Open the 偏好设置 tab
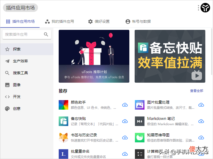The width and height of the screenshot is (213, 159). (x=99, y=21)
